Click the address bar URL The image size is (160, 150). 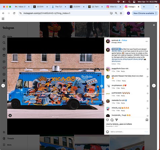pos(47,13)
